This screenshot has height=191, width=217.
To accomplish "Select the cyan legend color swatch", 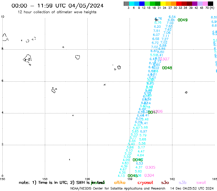I will [x=132, y=4].
